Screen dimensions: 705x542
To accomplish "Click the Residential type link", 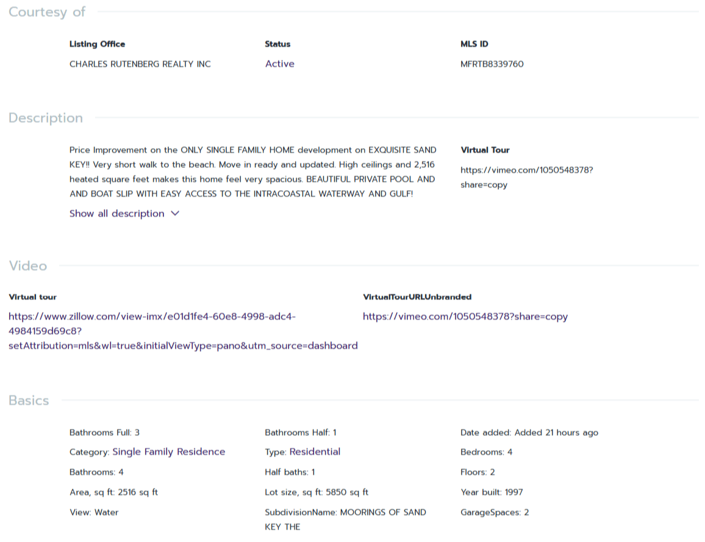I will point(315,452).
